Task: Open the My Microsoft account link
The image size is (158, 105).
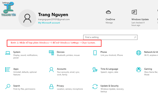Action: [49, 23]
